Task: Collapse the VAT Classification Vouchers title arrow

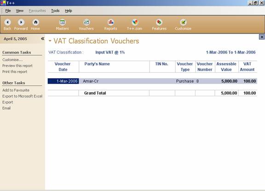Action: [50, 41]
